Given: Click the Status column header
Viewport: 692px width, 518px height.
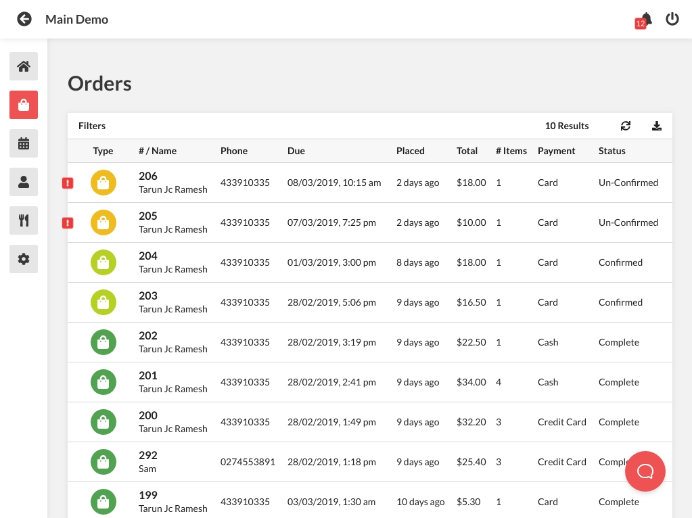Looking at the screenshot, I should (x=612, y=151).
